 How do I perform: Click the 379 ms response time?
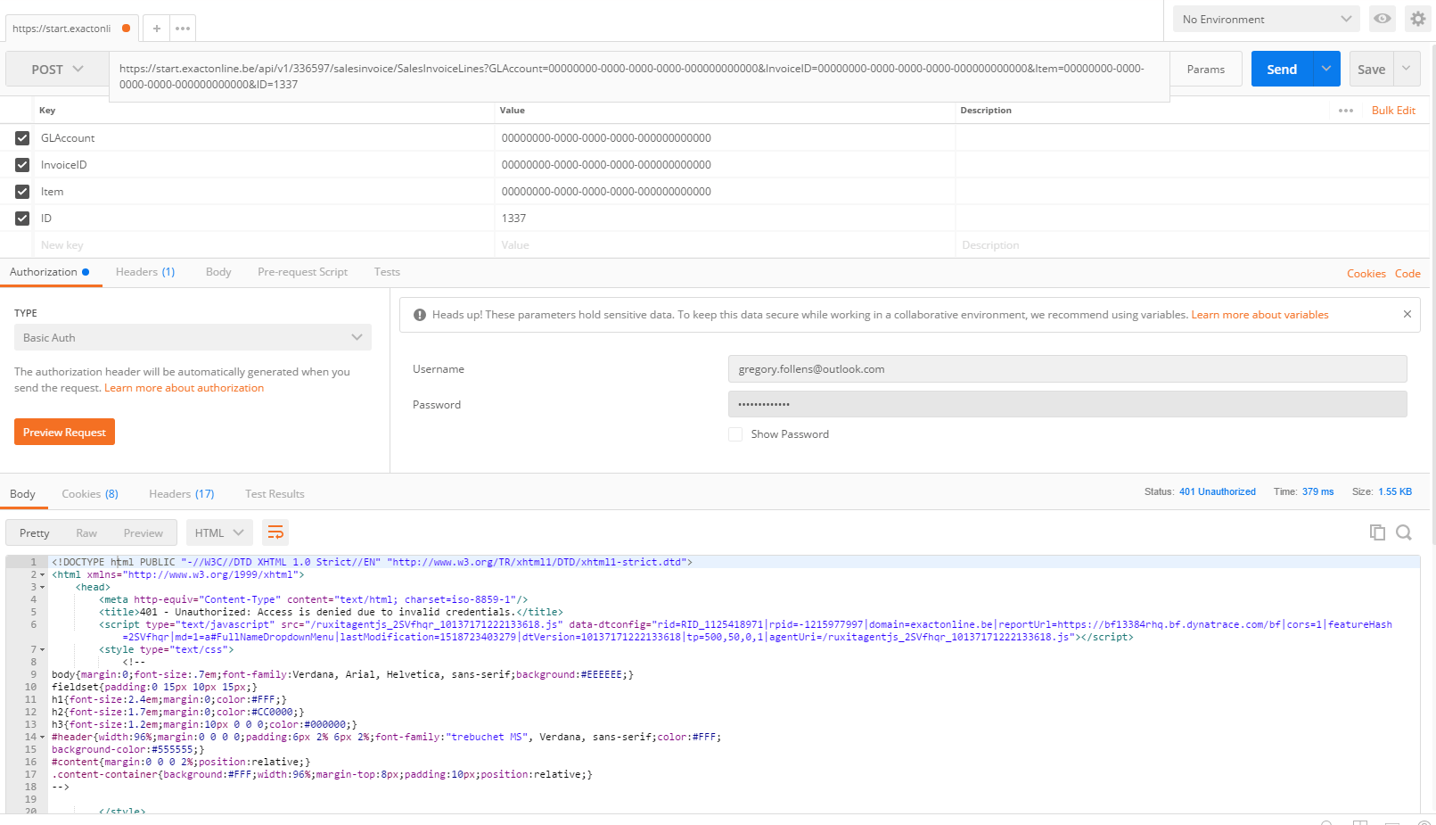pyautogui.click(x=1317, y=491)
